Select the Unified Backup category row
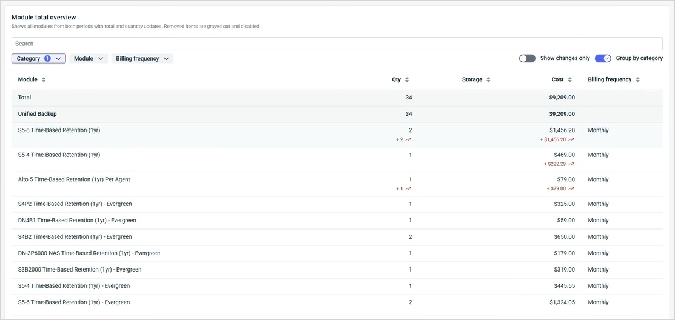 tap(38, 114)
